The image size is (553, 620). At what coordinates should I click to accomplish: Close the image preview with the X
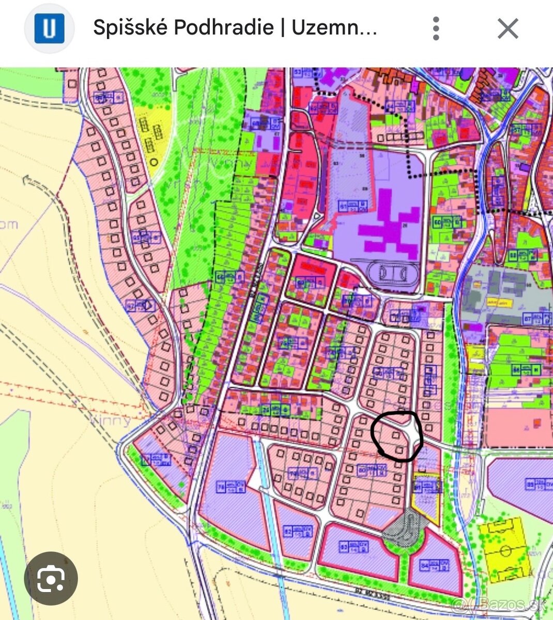508,29
